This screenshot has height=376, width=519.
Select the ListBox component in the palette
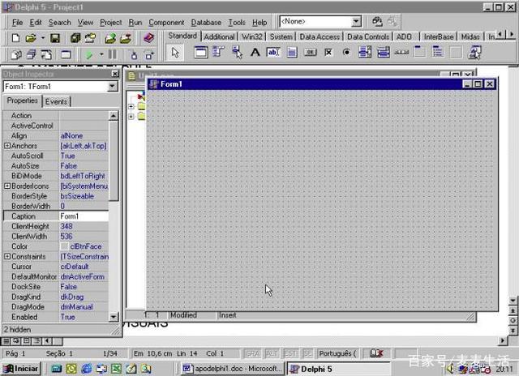click(365, 52)
